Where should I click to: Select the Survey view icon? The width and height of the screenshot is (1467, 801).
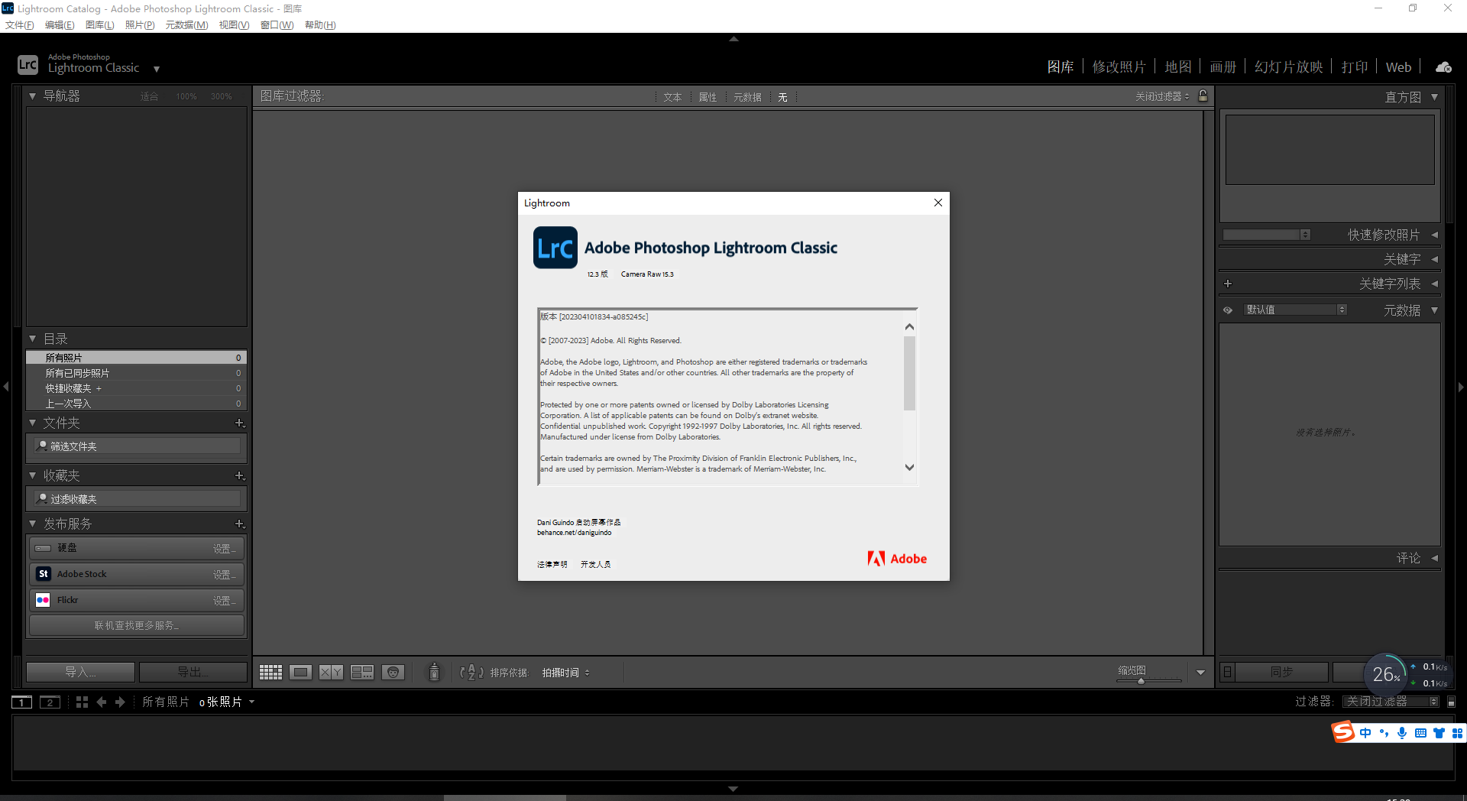[362, 672]
